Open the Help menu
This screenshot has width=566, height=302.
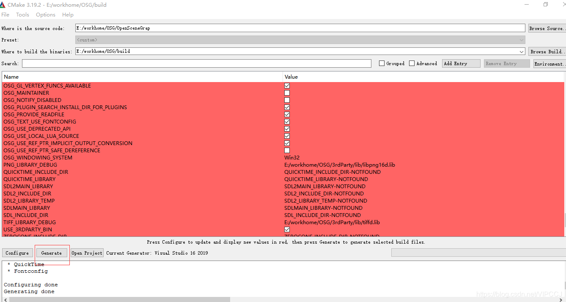68,14
